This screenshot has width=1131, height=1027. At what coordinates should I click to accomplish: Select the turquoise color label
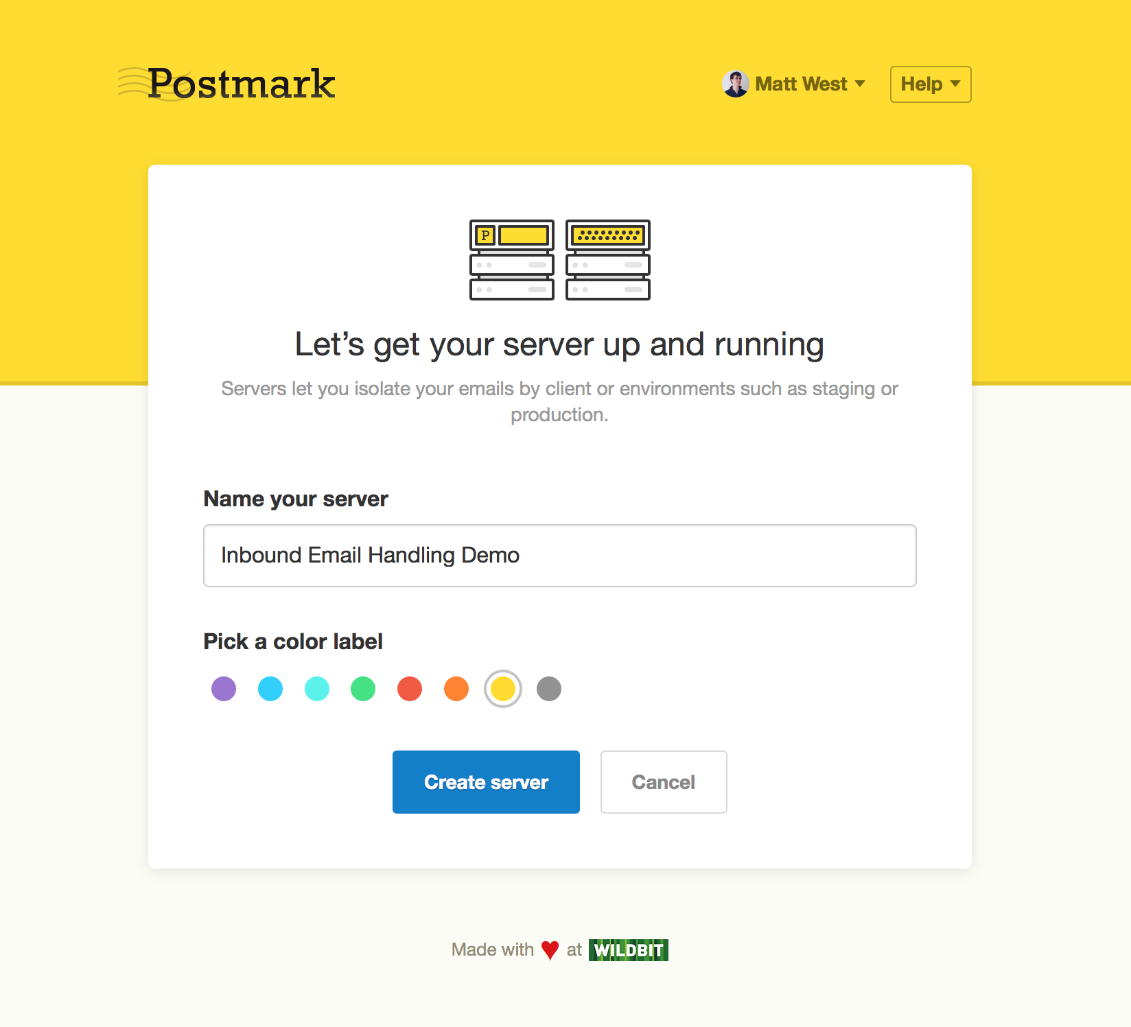[317, 689]
